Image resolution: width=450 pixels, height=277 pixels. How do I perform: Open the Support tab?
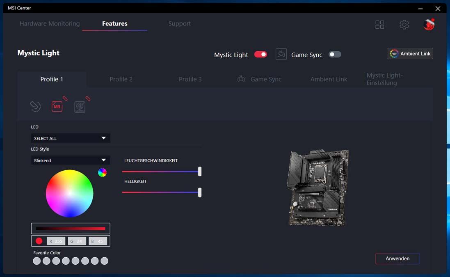(179, 23)
